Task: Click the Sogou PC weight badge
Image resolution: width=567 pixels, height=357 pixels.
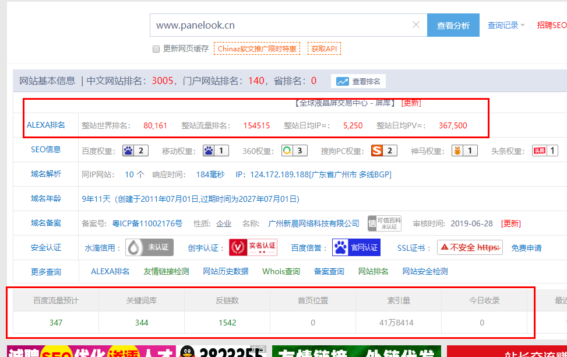Action: [384, 151]
